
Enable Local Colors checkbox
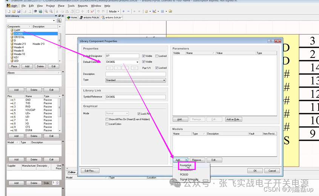point(107,124)
